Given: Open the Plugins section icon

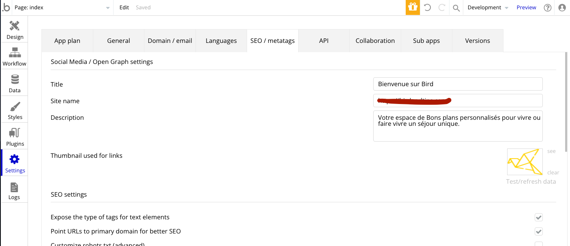Looking at the screenshot, I should pyautogui.click(x=15, y=136).
